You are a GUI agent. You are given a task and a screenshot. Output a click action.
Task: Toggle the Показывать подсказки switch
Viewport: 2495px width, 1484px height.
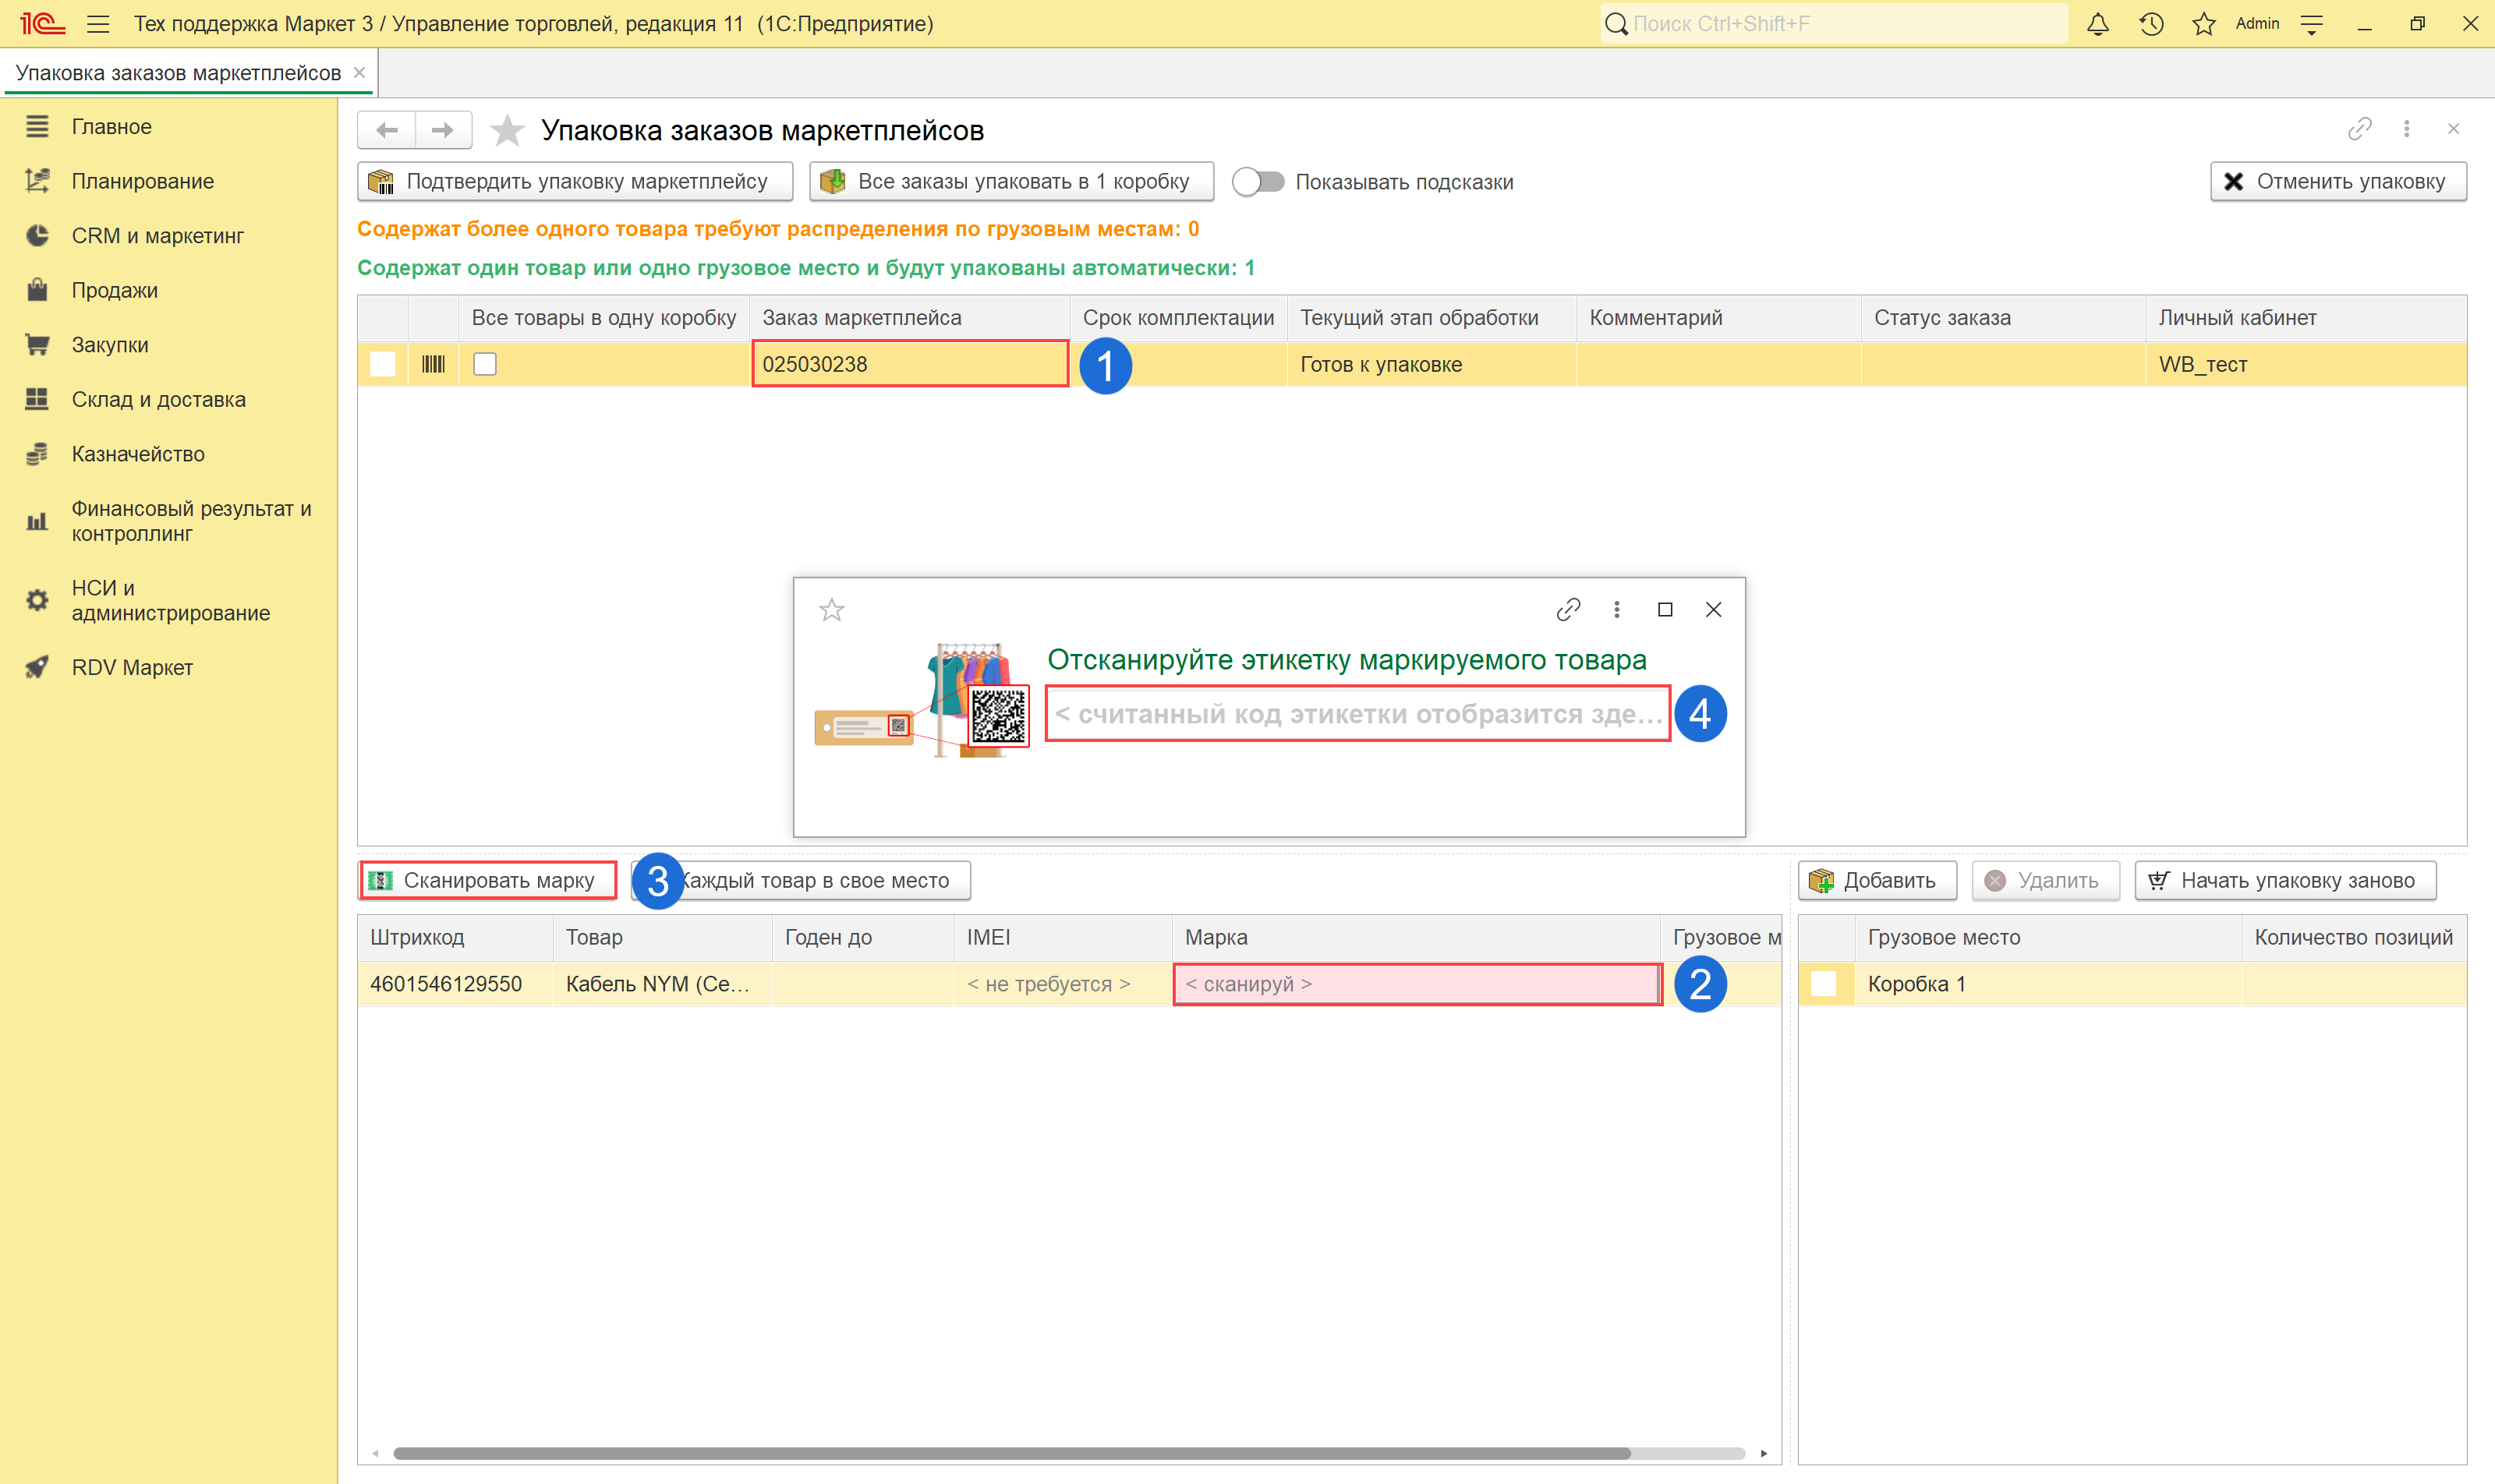coord(1258,182)
